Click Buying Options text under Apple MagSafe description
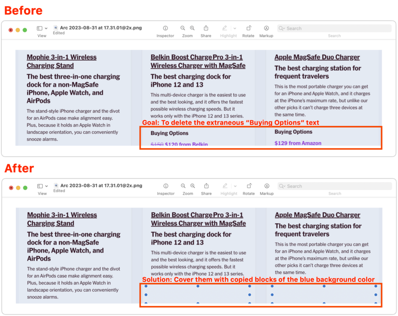The height and width of the screenshot is (316, 398). pyautogui.click(x=293, y=132)
